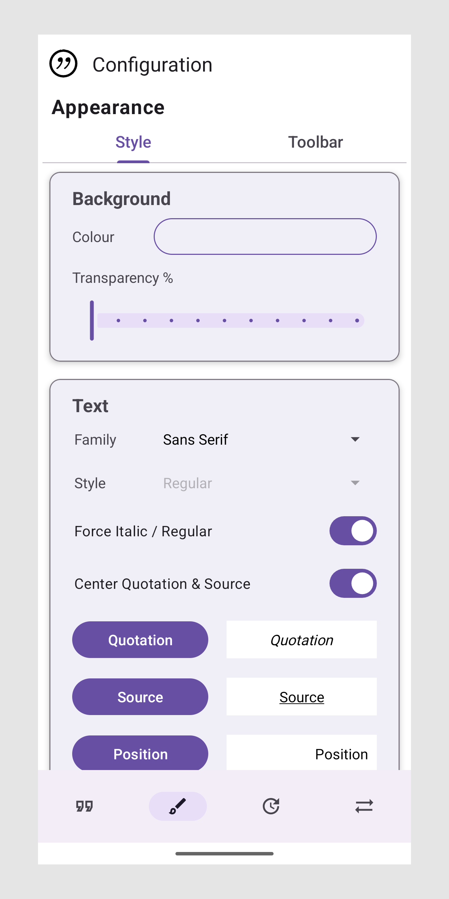Open the background Colour picker swatch

[265, 237]
